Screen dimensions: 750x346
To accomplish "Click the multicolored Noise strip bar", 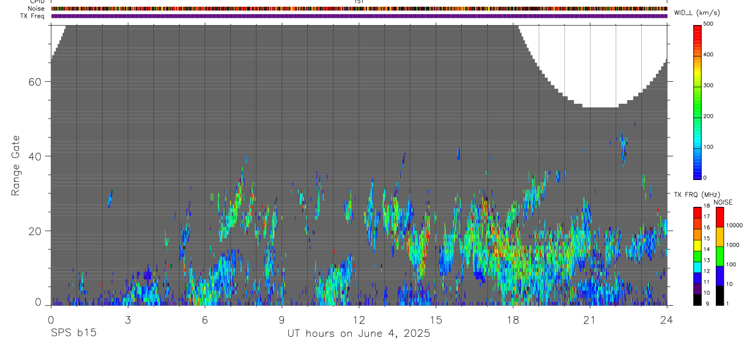I will (359, 9).
